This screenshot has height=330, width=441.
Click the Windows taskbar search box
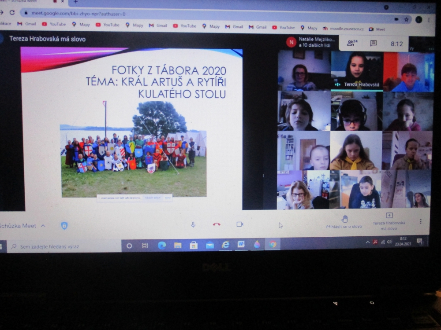65,246
